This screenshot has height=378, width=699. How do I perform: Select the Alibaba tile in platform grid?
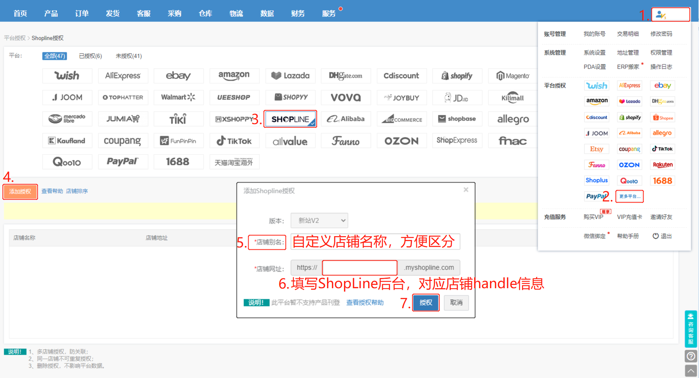pos(346,119)
